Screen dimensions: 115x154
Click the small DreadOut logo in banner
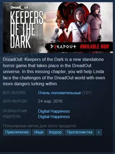tap(20, 8)
